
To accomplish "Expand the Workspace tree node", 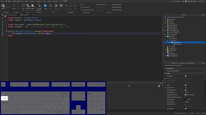I will [x=165, y=19].
